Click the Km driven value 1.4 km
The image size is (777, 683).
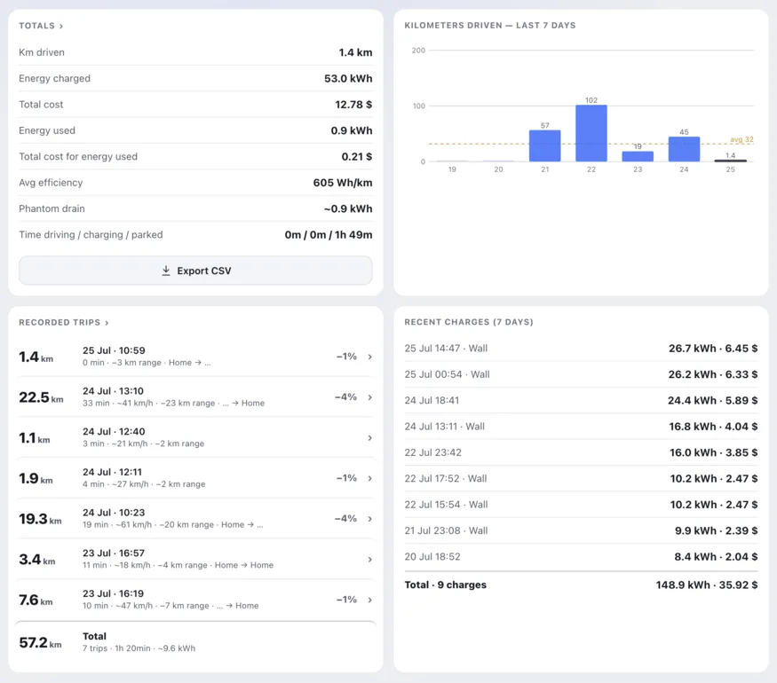(x=355, y=52)
